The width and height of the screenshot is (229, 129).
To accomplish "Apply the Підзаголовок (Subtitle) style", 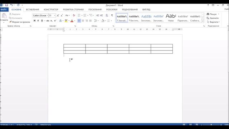I will tap(183, 18).
